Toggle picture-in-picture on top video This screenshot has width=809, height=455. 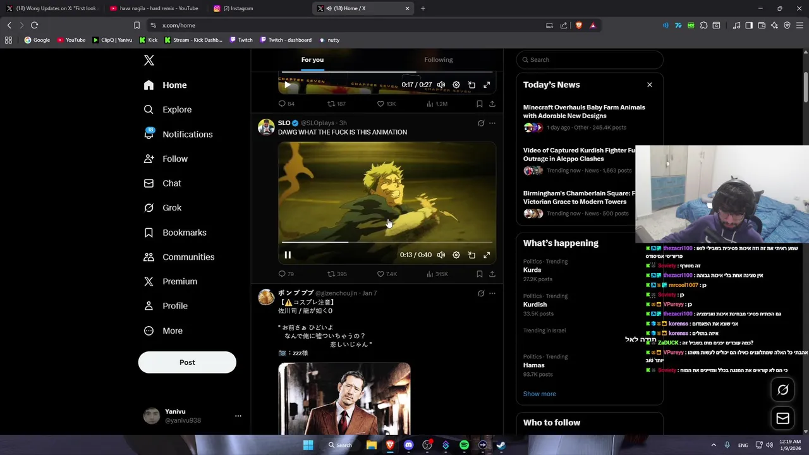click(x=471, y=85)
